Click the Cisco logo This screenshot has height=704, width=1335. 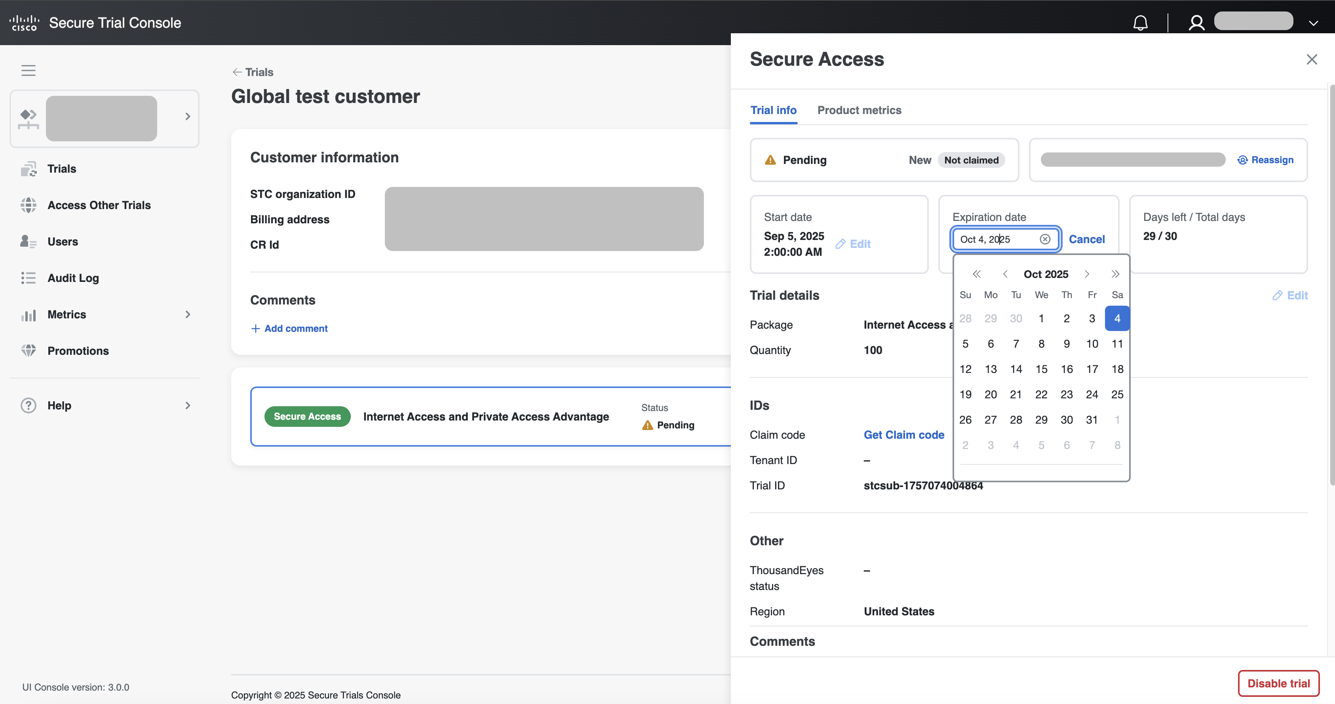click(x=25, y=23)
